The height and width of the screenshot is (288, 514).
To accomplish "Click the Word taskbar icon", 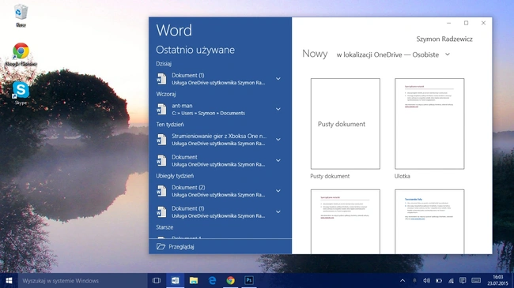I will click(x=175, y=280).
